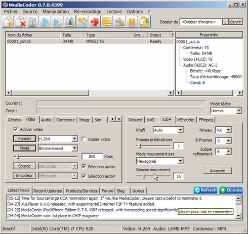Click the Frames prédicatrices slider handle
This screenshot has width=248, height=234.
(140, 146)
